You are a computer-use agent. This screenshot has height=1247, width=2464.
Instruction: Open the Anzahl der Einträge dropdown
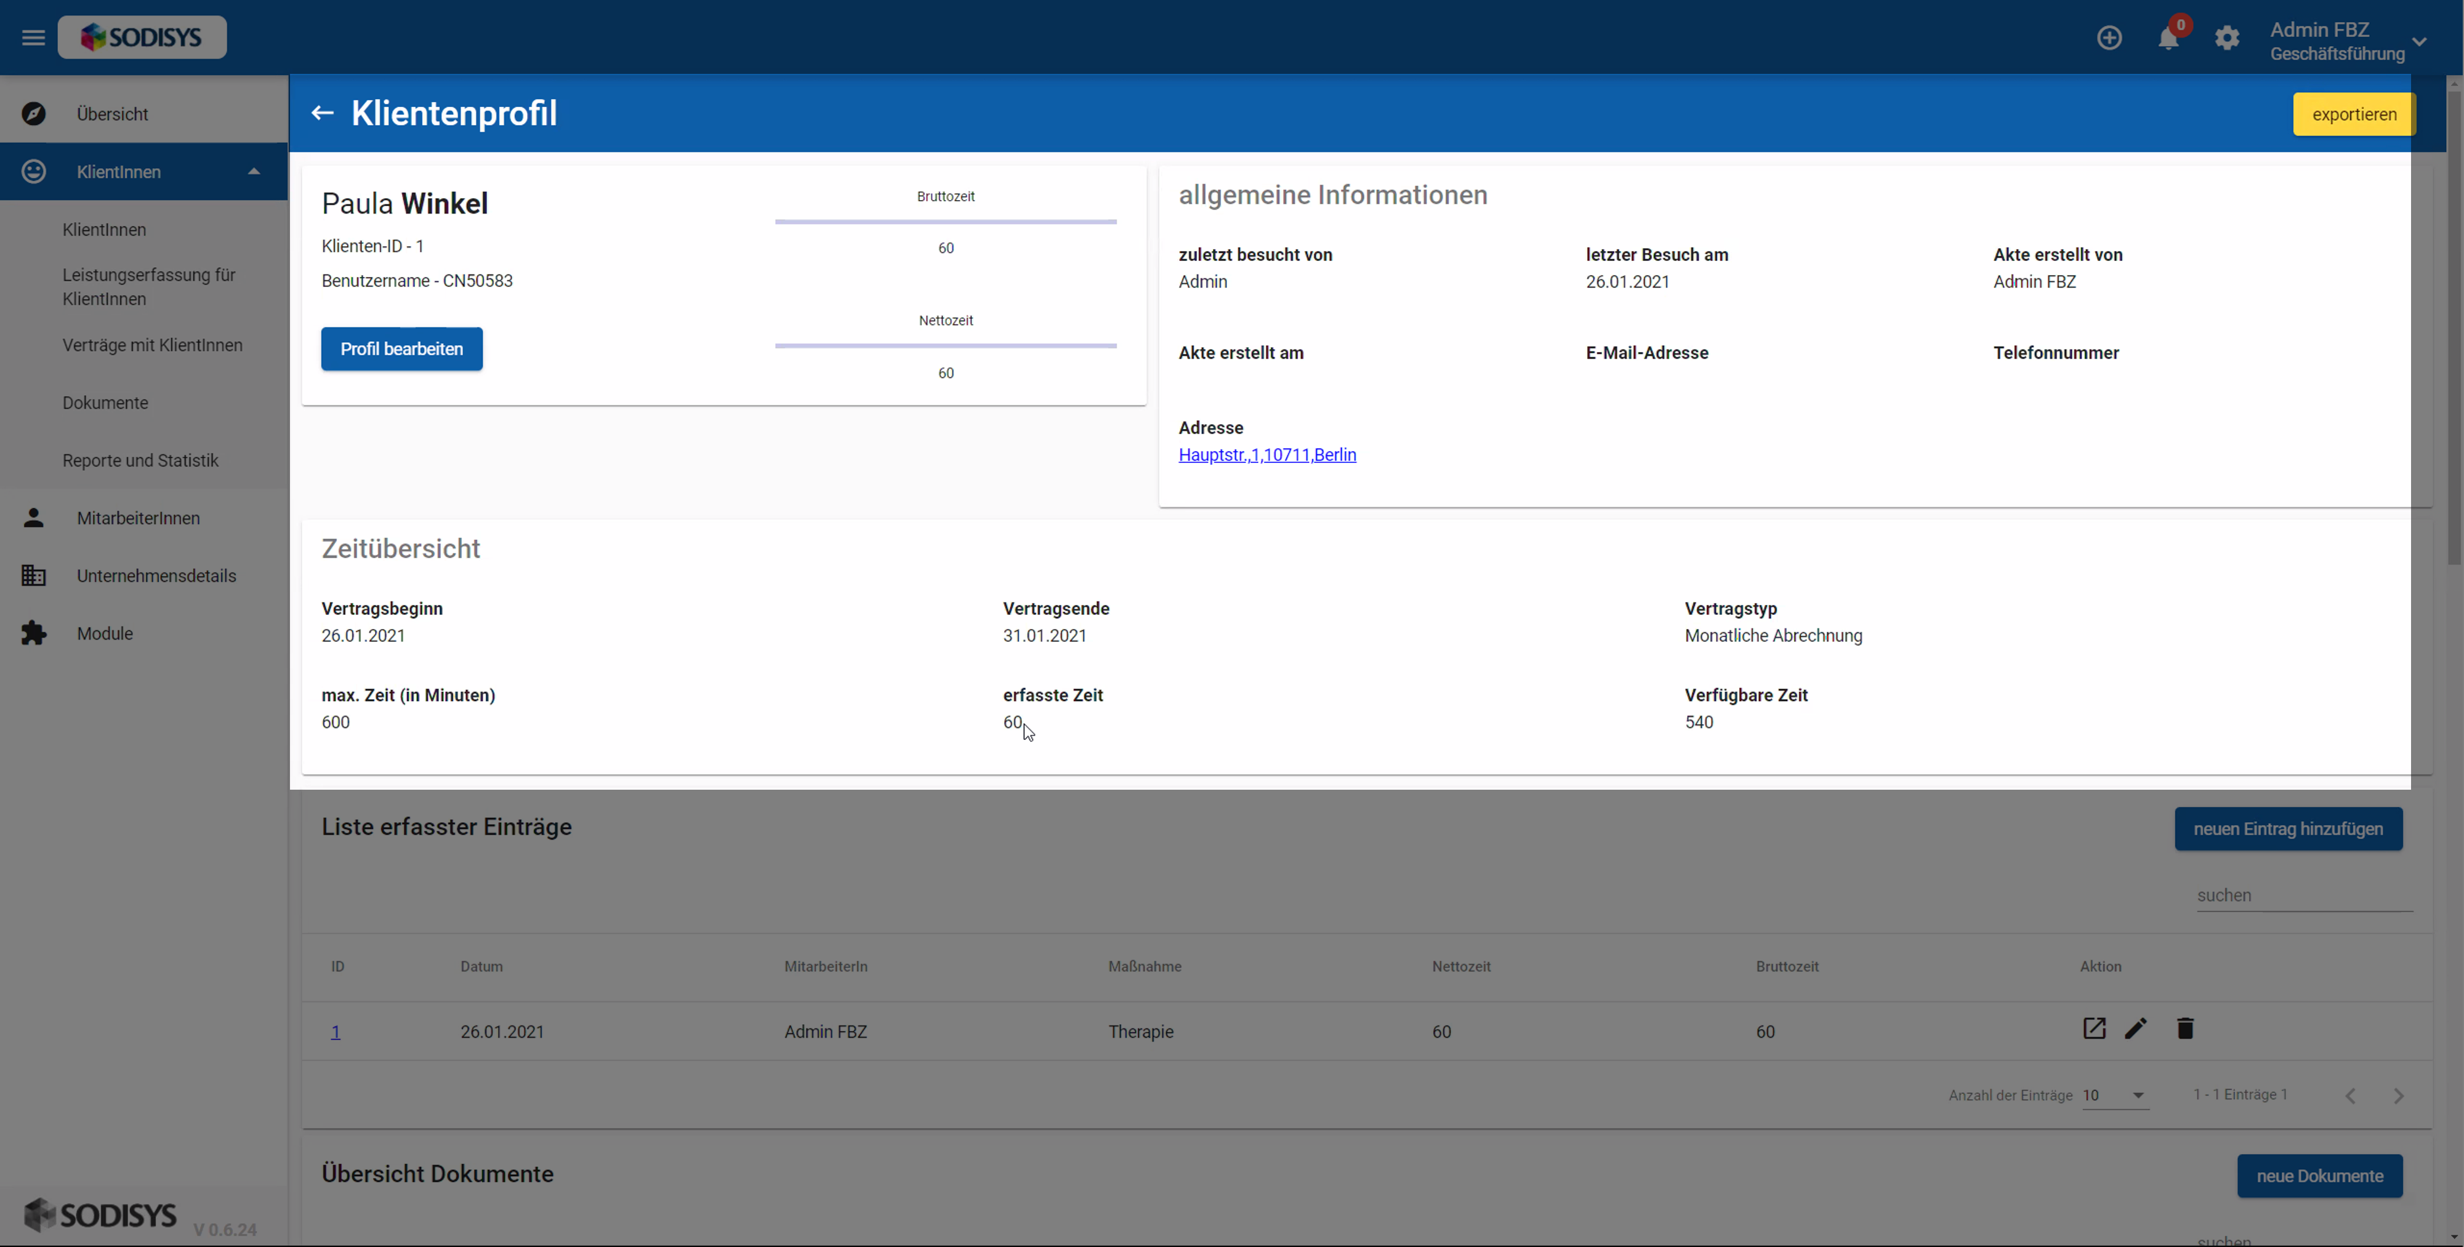click(2116, 1095)
